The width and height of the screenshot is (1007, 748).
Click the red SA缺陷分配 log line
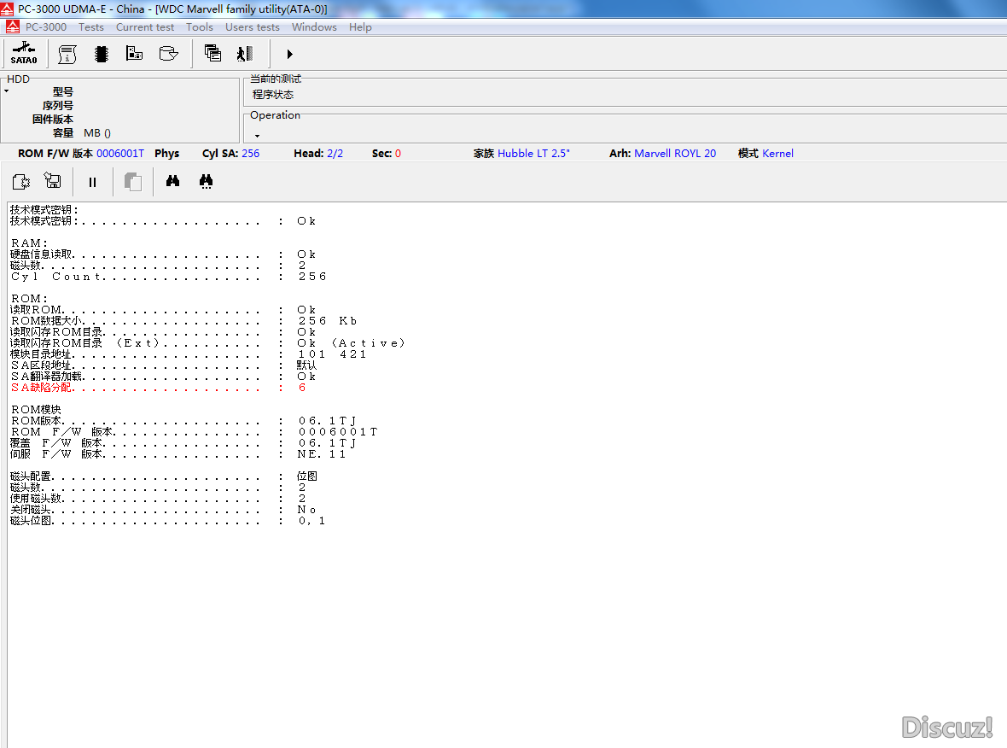[x=158, y=388]
